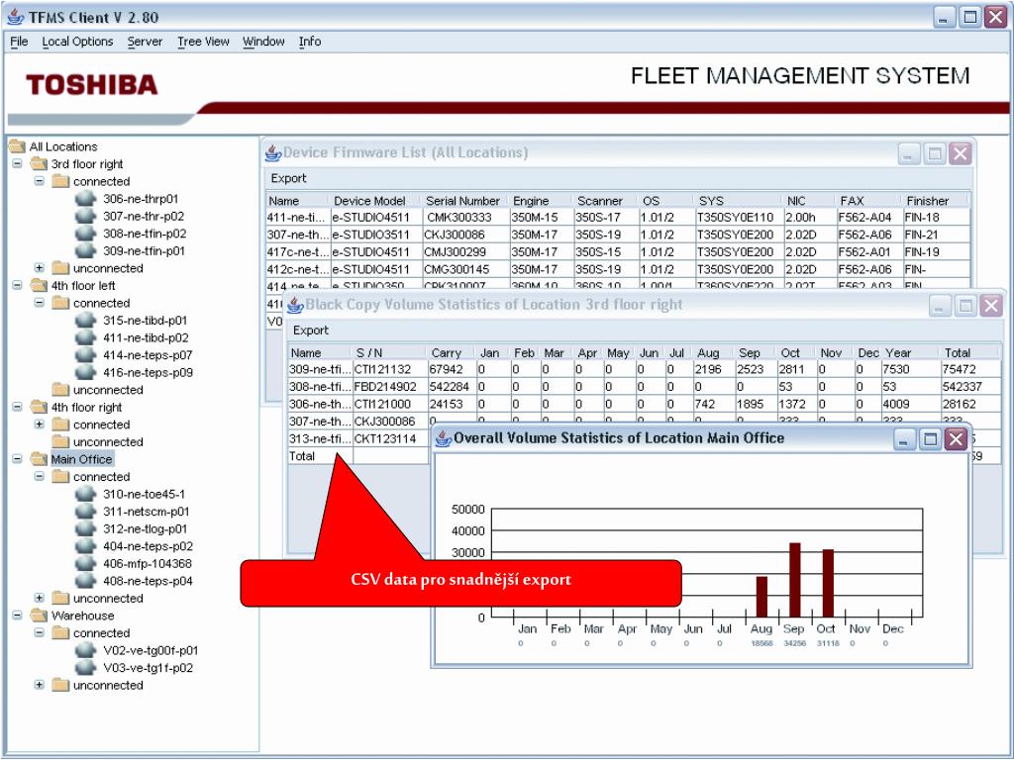Expand connected folder under 4th floor right
This screenshot has width=1014, height=760.
click(x=40, y=425)
